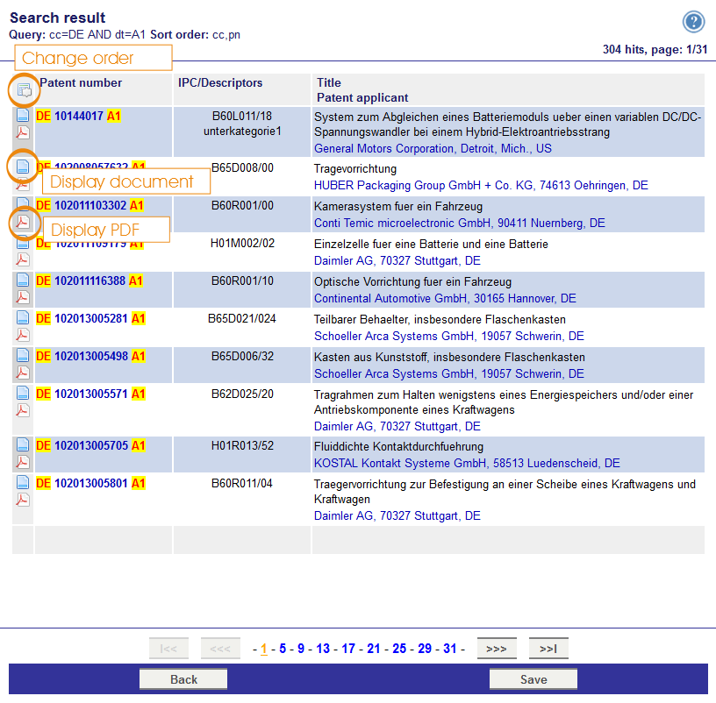Open patent number DE 102011116388 A1
This screenshot has width=716, height=703.
click(x=89, y=280)
